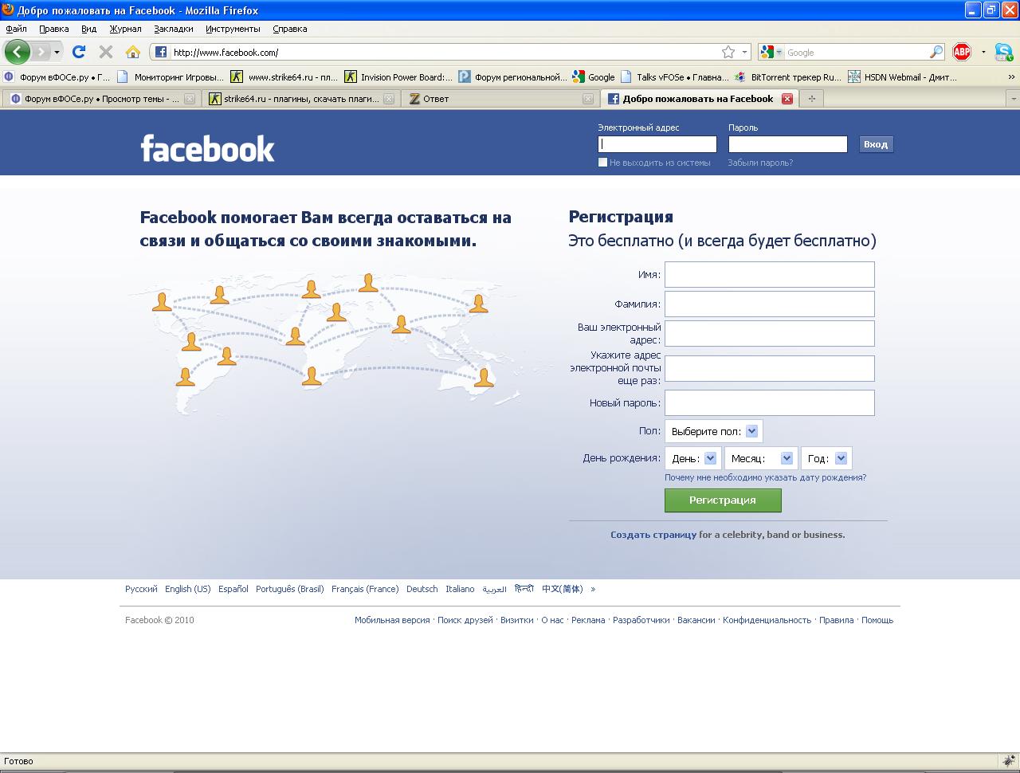Click the Skype extension icon

click(1003, 53)
